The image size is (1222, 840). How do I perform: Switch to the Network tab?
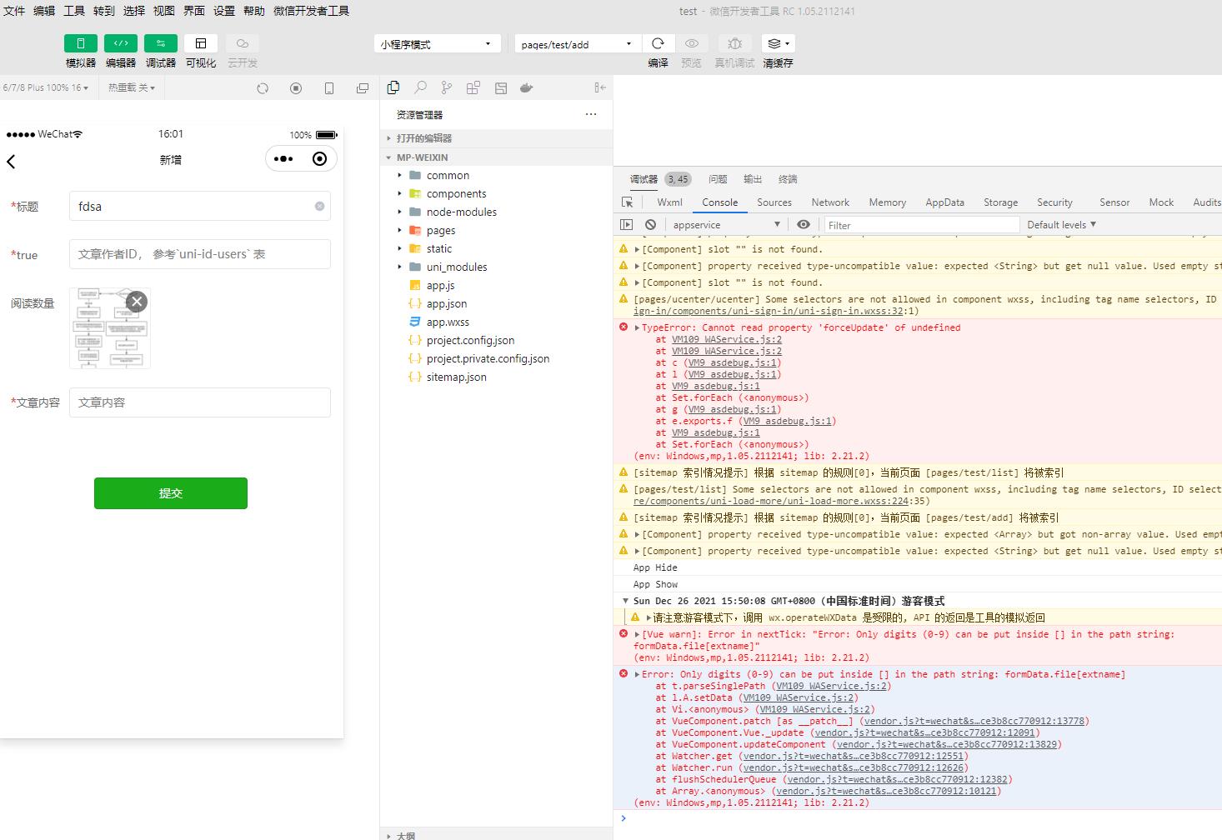pyautogui.click(x=830, y=202)
